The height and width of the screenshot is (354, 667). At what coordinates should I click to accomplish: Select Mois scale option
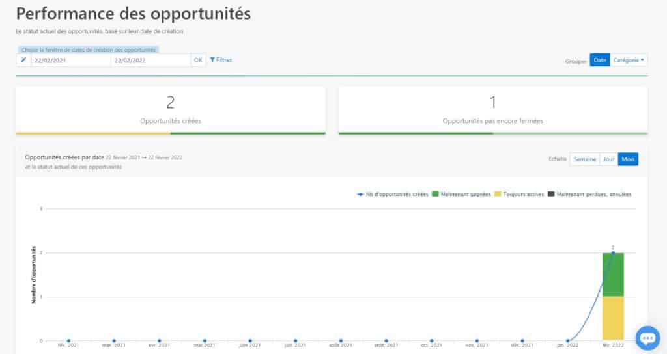coord(628,159)
